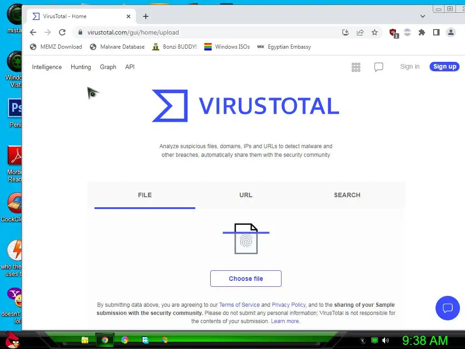This screenshot has height=349, width=465.
Task: Open the notifications speech bubble icon
Action: 379,67
